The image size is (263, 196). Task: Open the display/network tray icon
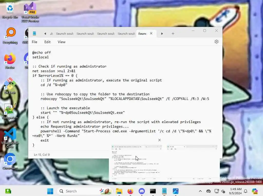(x=217, y=191)
